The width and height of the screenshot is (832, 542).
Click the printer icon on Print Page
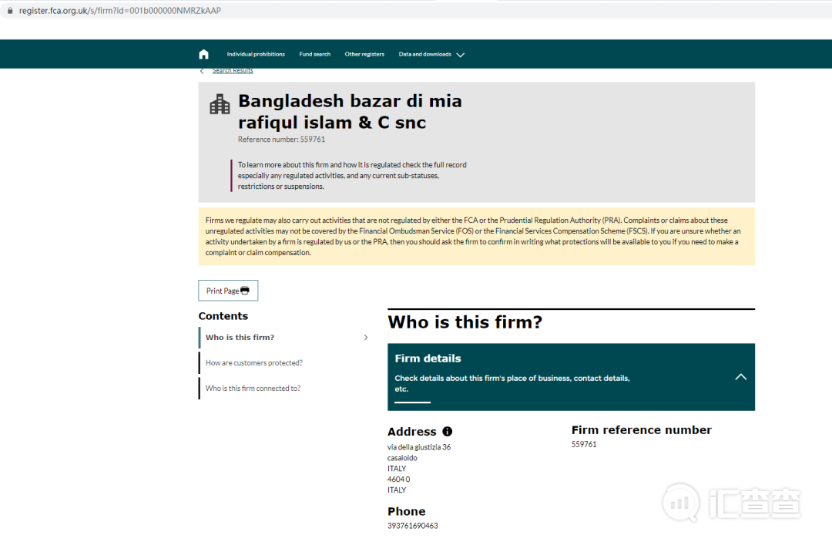pos(245,291)
